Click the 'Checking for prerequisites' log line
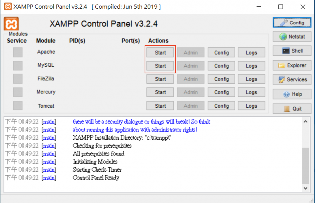Image resolution: width=315 pixels, height=203 pixels. point(102,145)
